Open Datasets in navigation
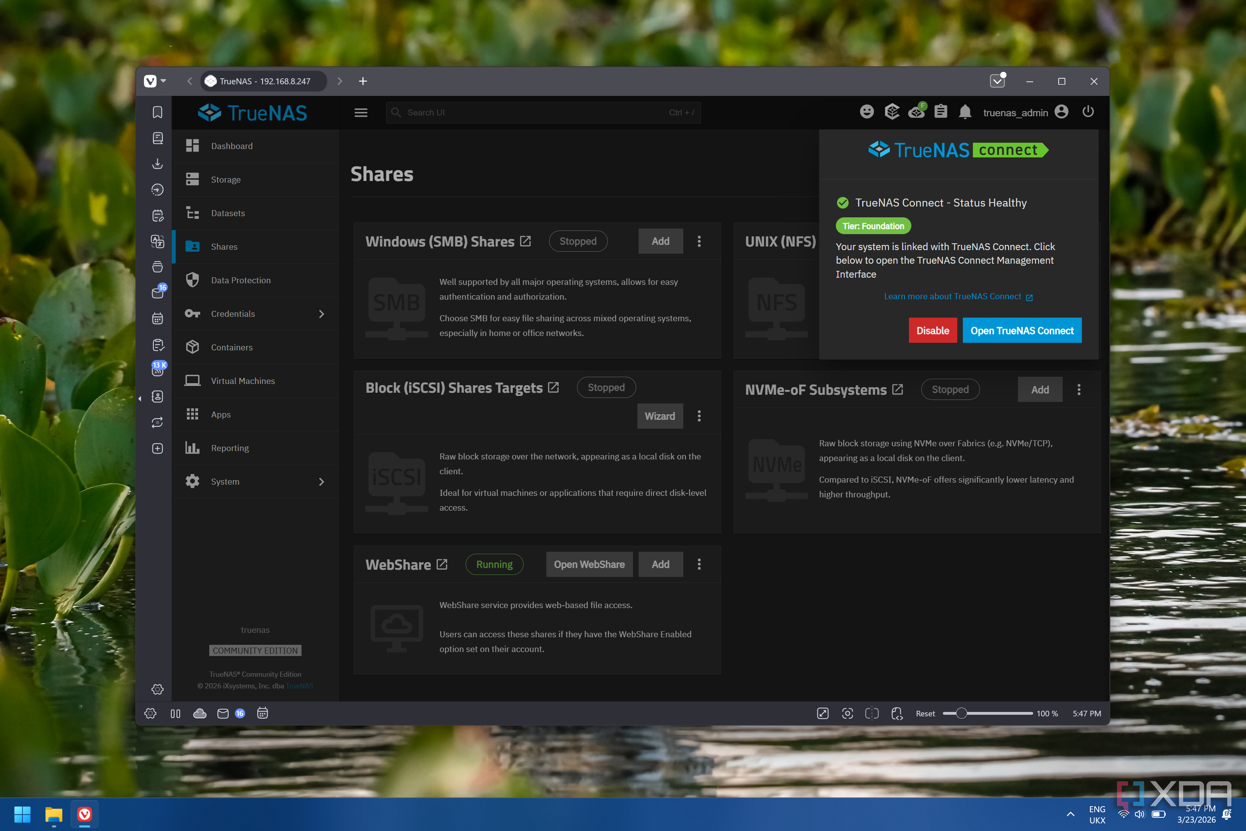The image size is (1246, 831). pos(255,213)
